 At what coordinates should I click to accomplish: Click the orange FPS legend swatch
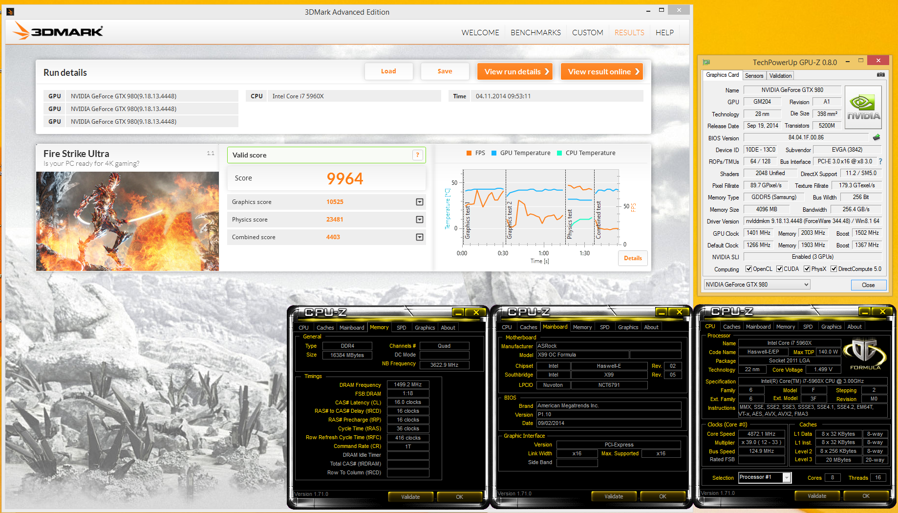tap(469, 153)
